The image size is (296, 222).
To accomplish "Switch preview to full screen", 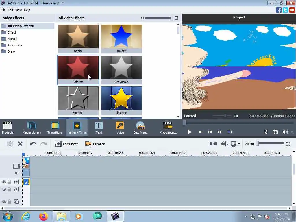I will click(266, 132).
